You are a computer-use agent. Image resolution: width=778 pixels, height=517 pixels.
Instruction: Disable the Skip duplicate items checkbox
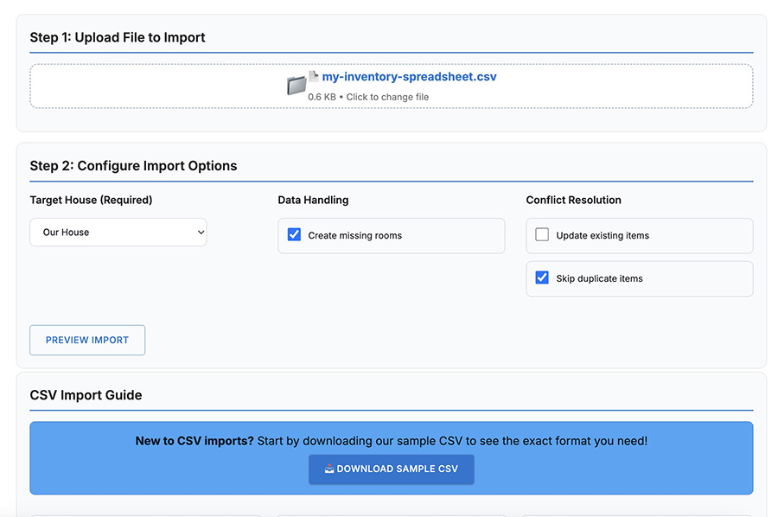[x=543, y=278]
